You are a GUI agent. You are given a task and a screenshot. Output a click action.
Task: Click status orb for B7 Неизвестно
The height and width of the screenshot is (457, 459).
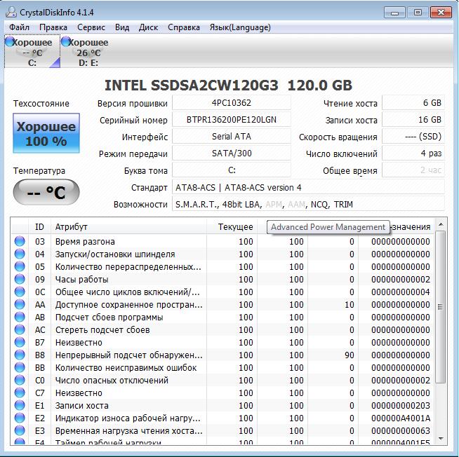click(x=20, y=342)
